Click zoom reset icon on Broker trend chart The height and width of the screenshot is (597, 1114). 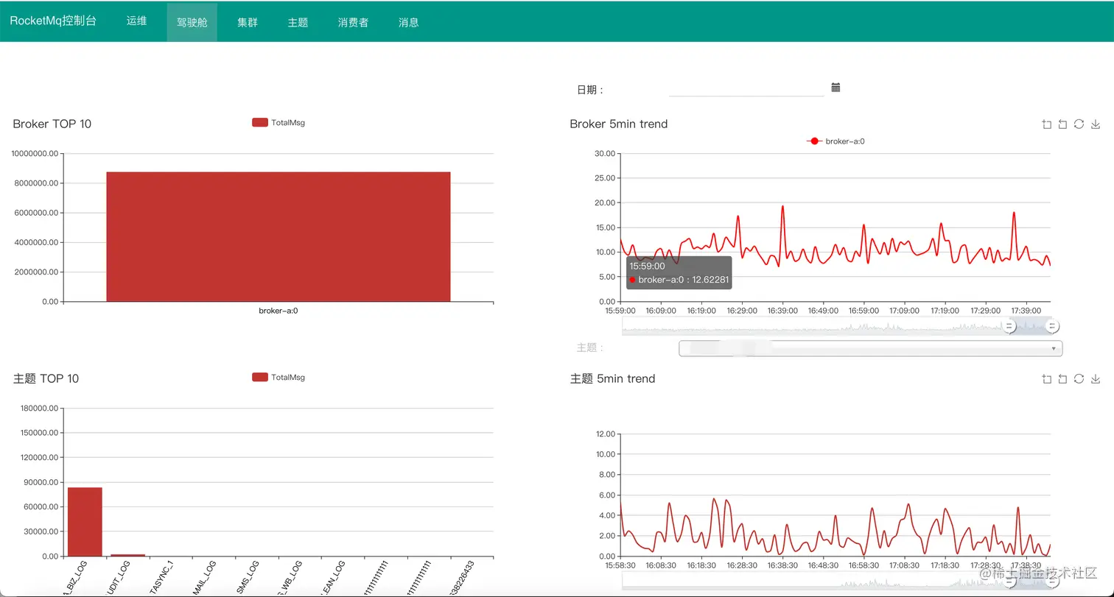pos(1062,124)
